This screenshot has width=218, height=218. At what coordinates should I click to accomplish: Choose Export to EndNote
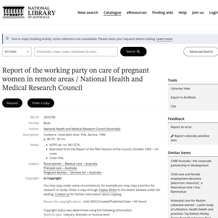(x=183, y=97)
